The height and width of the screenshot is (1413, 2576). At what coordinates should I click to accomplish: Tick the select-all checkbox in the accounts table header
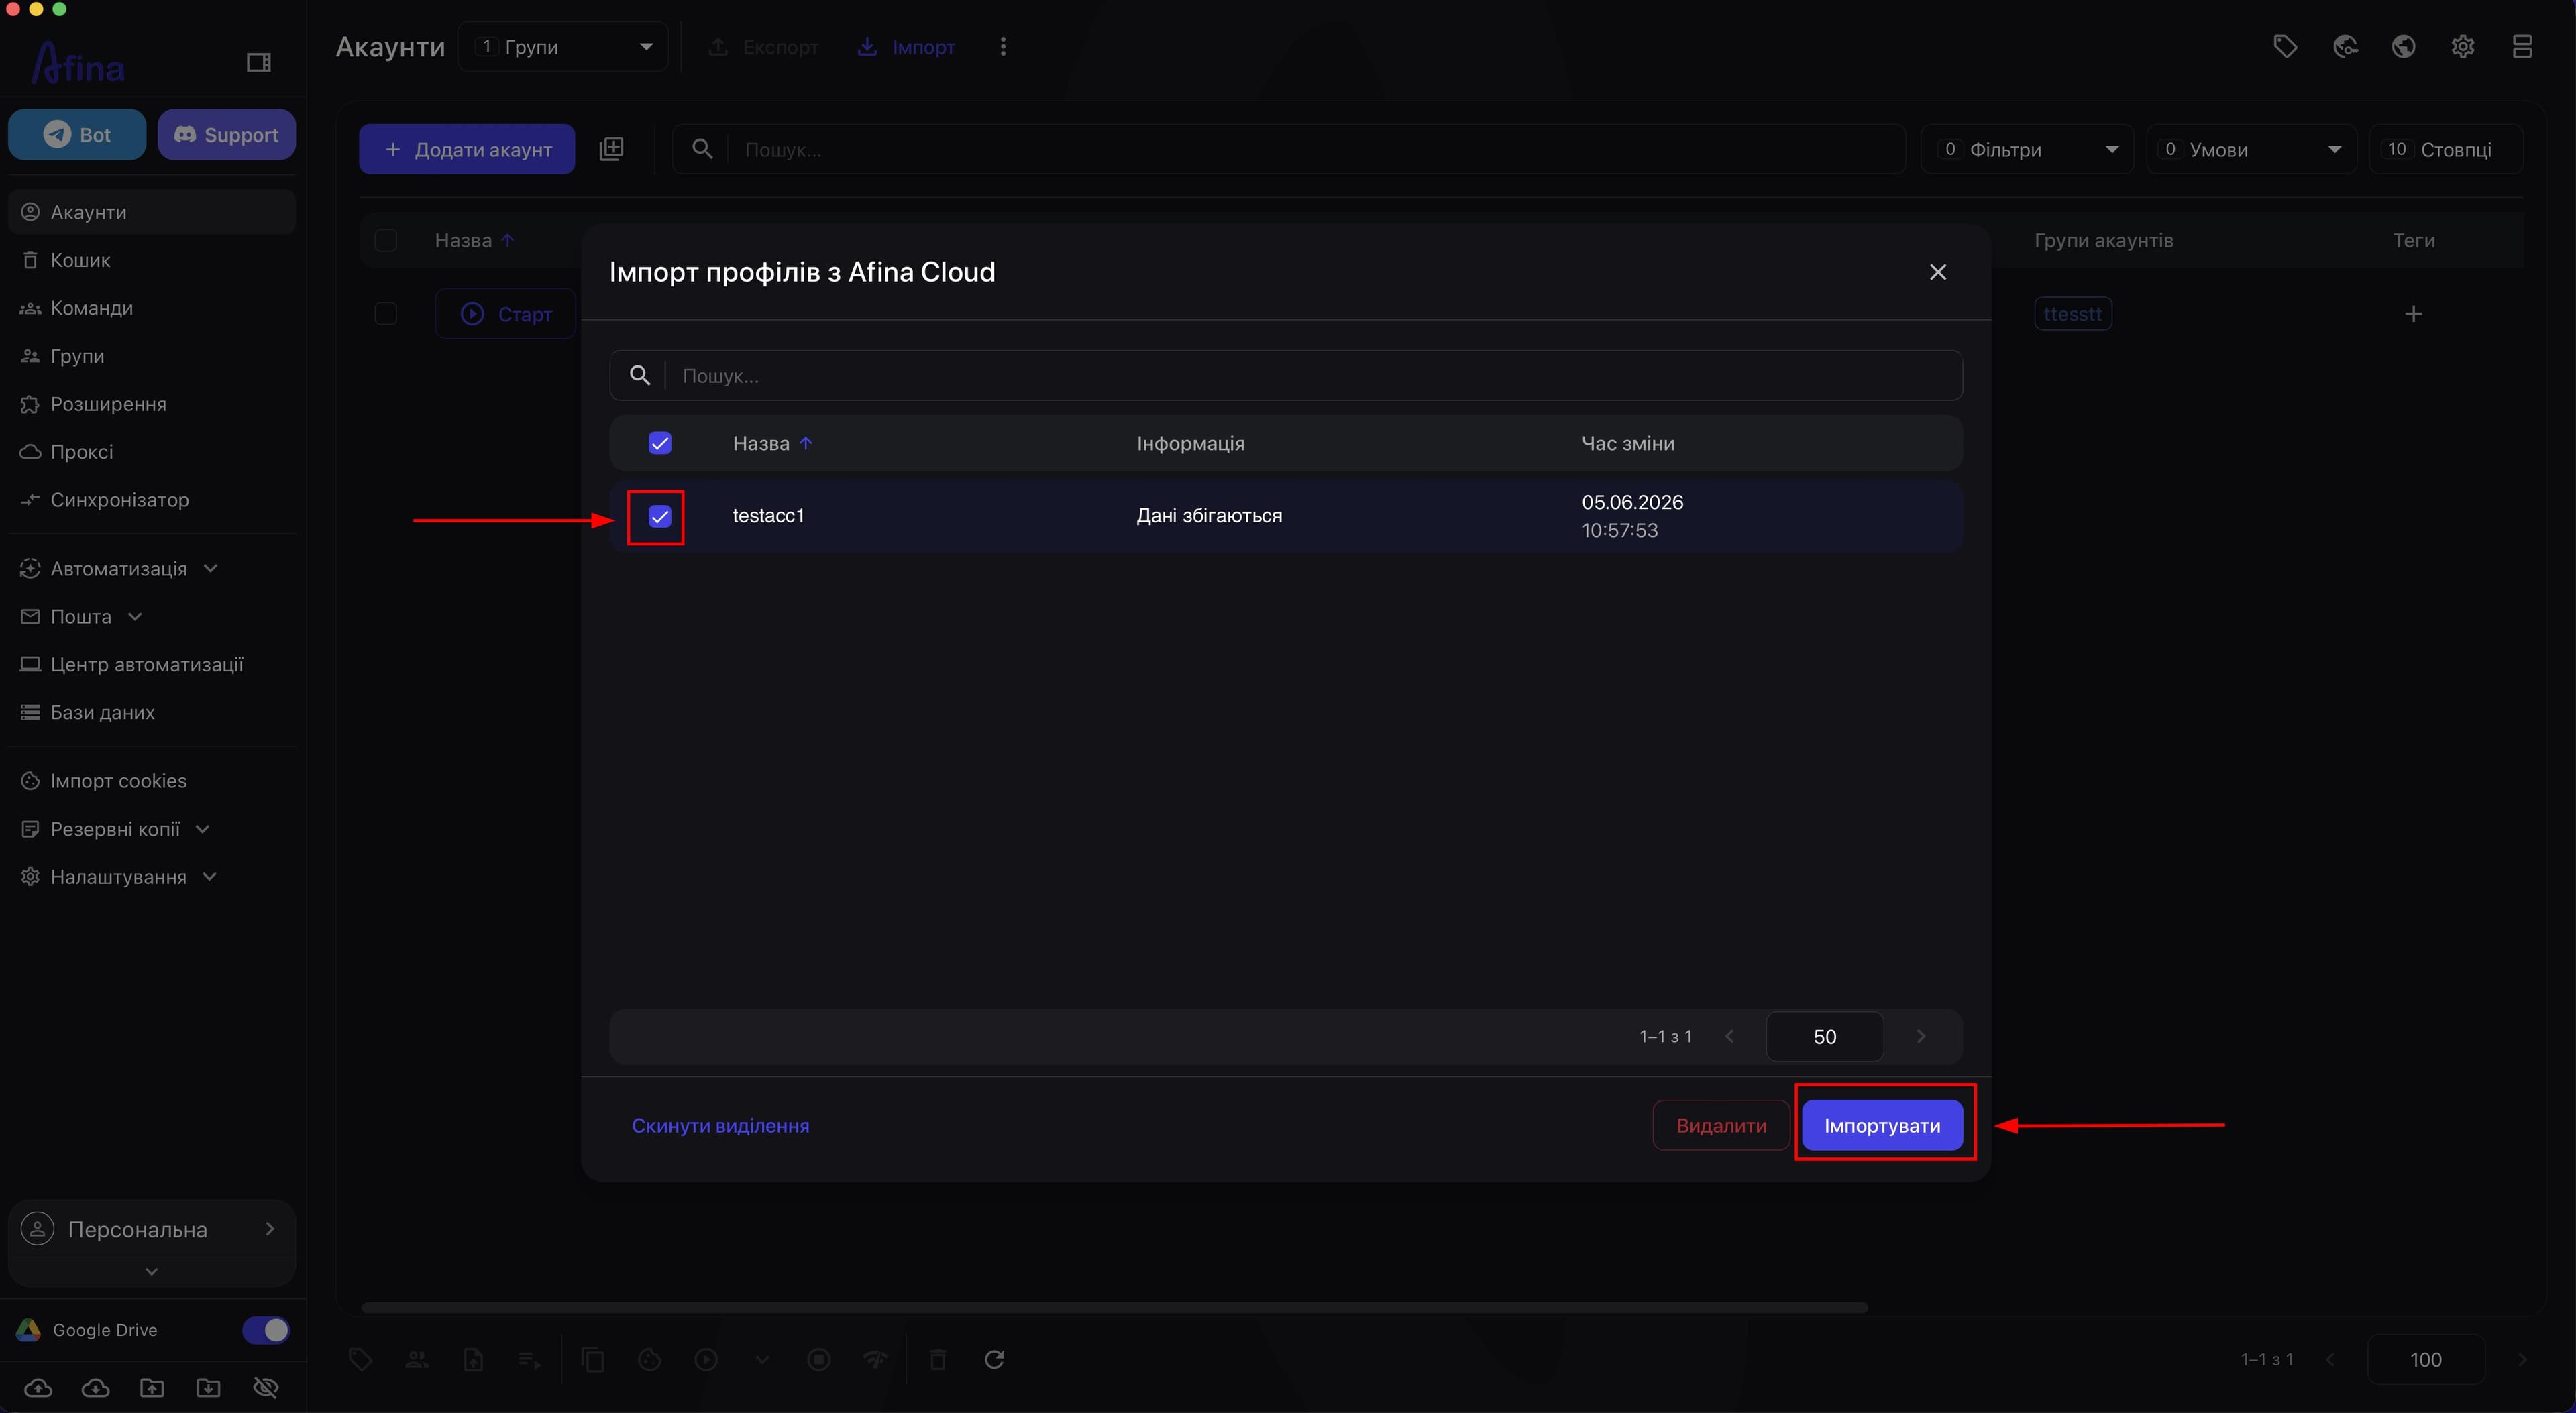386,240
